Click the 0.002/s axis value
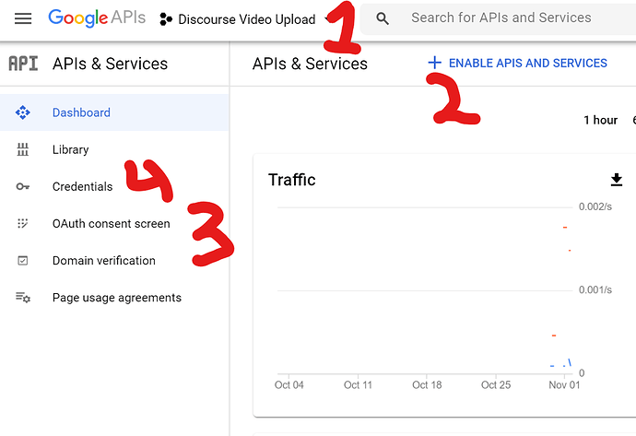The image size is (636, 436). click(x=595, y=206)
